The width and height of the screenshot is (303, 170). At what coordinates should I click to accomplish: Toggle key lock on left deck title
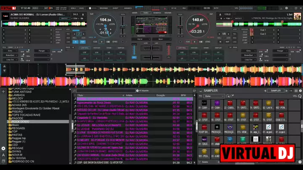[x=83, y=14]
